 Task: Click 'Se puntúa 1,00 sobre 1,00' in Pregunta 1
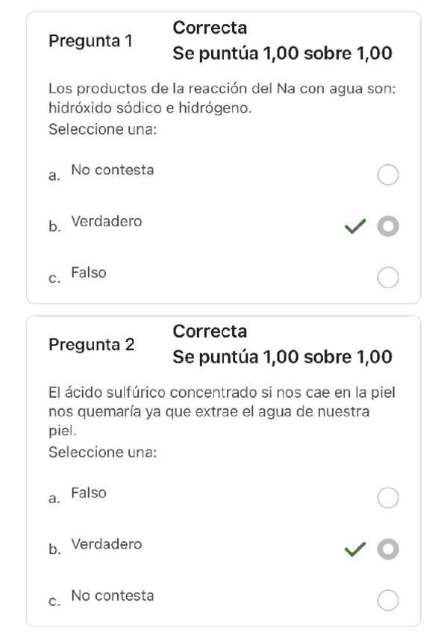coord(282,54)
